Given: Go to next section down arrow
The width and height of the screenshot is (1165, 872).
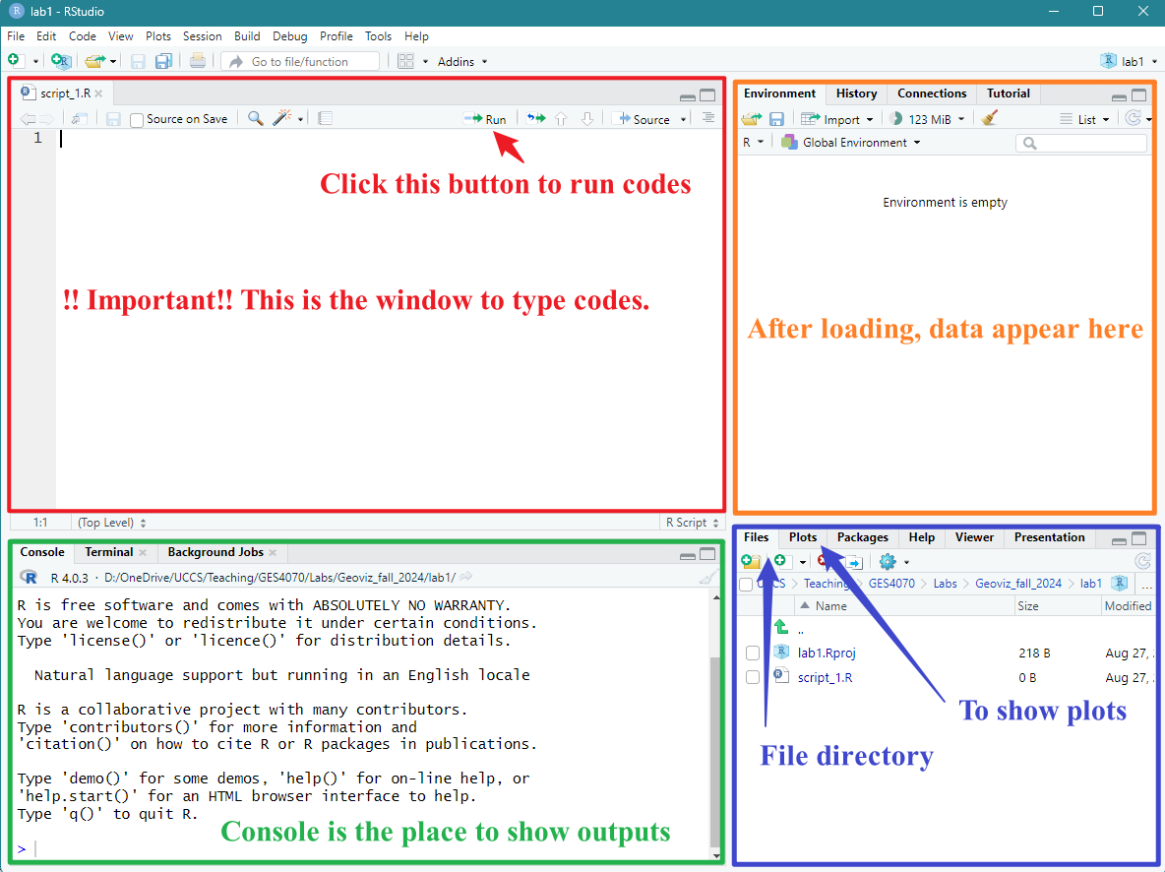Looking at the screenshot, I should pos(587,119).
